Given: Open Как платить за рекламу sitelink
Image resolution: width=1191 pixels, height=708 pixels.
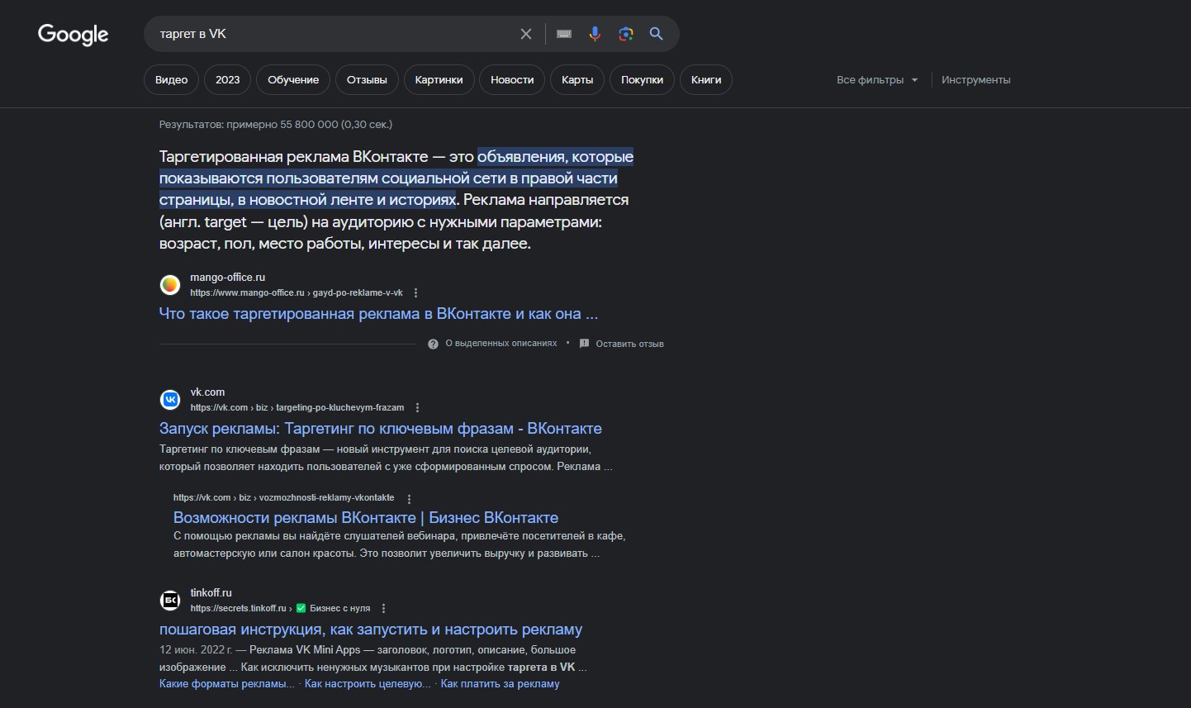Looking at the screenshot, I should pyautogui.click(x=501, y=684).
